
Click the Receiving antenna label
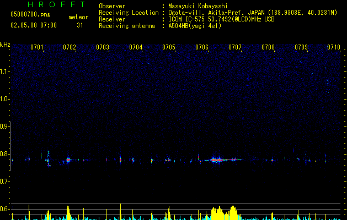point(127,26)
